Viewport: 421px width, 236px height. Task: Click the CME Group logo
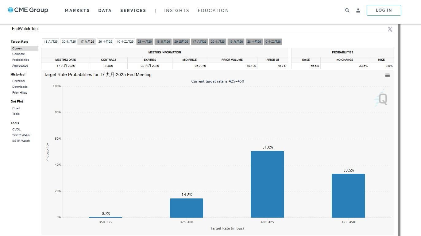28,10
